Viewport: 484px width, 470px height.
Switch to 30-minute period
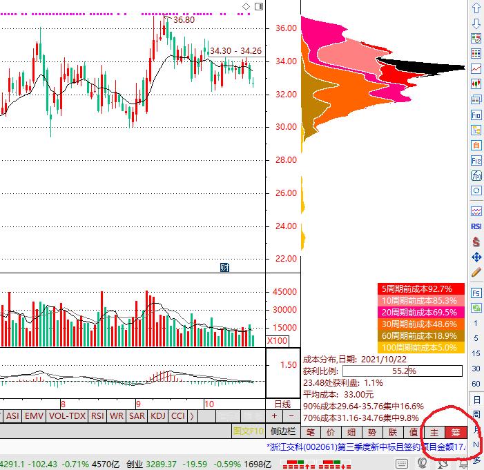point(476,369)
